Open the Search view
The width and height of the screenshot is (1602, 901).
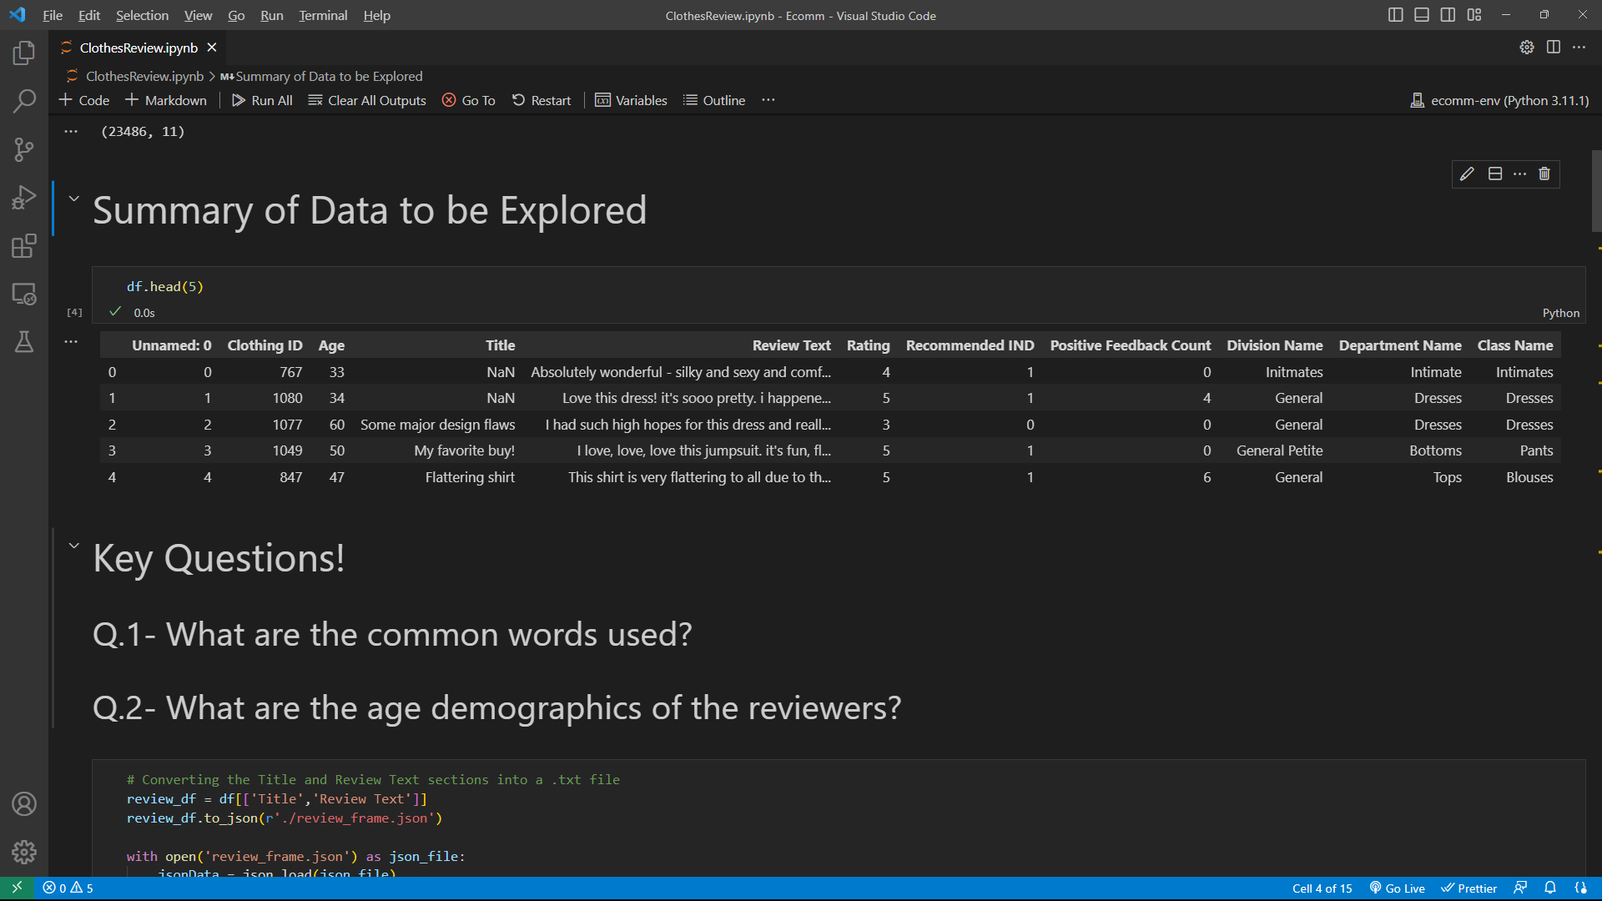coord(24,101)
